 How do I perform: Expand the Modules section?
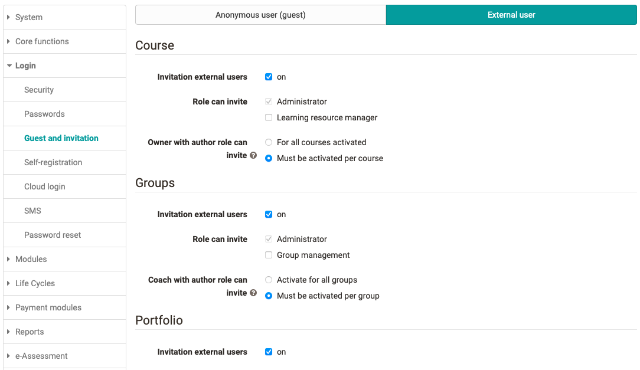click(32, 259)
